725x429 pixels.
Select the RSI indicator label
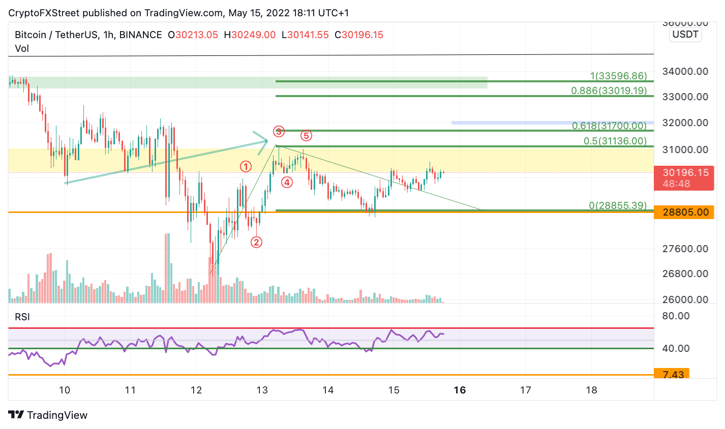click(21, 317)
